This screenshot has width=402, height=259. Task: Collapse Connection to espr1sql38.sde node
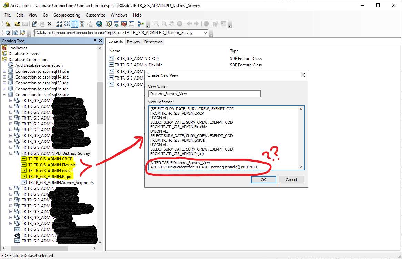pos(4,95)
